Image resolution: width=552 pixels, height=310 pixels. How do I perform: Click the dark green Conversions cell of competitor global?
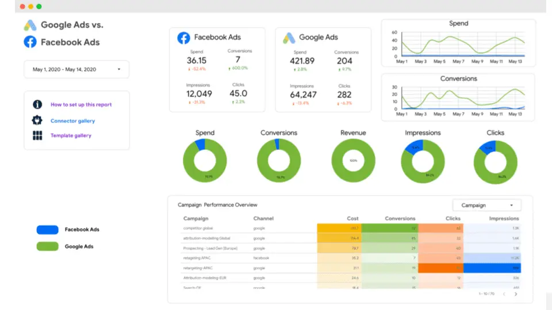(x=390, y=228)
